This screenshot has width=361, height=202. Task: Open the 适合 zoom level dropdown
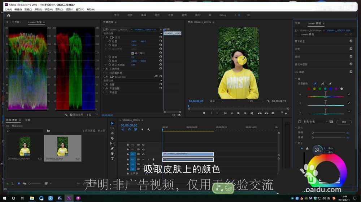[216, 101]
